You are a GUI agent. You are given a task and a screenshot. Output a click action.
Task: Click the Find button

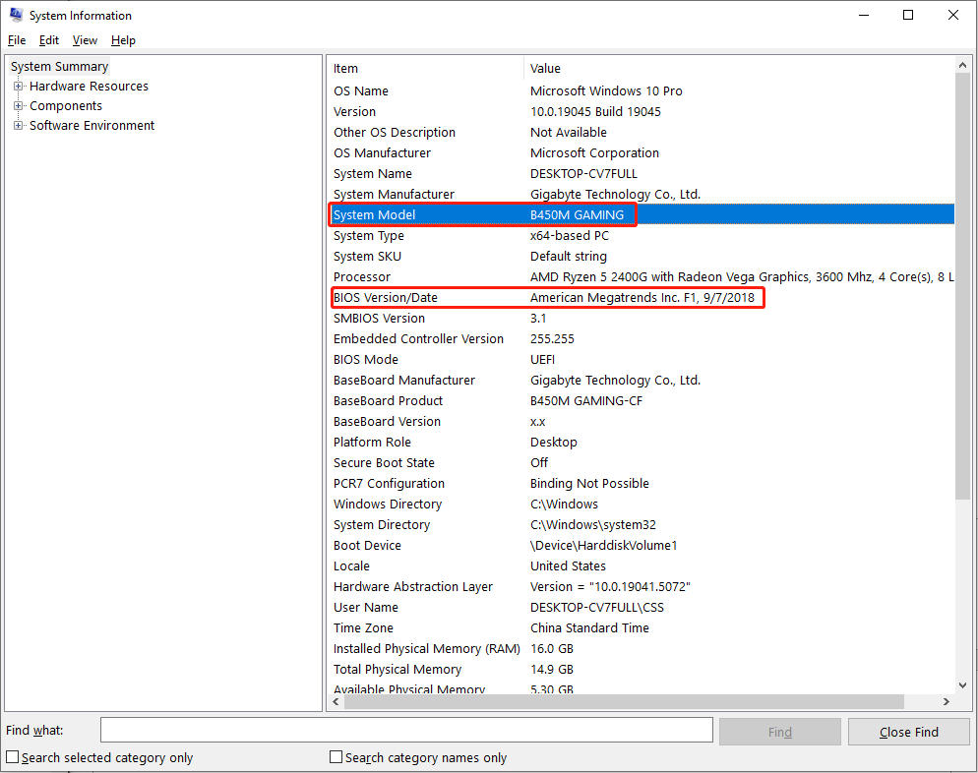(779, 731)
